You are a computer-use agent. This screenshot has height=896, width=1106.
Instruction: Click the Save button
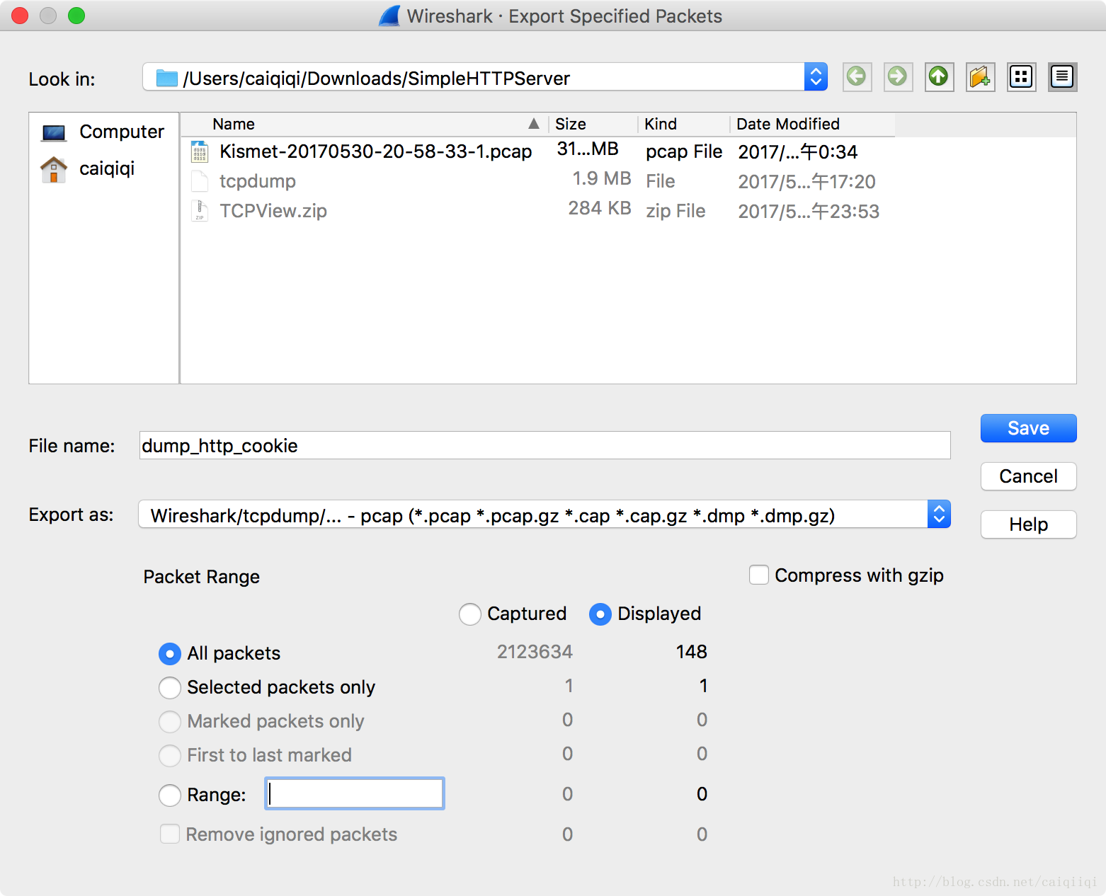(x=1028, y=428)
